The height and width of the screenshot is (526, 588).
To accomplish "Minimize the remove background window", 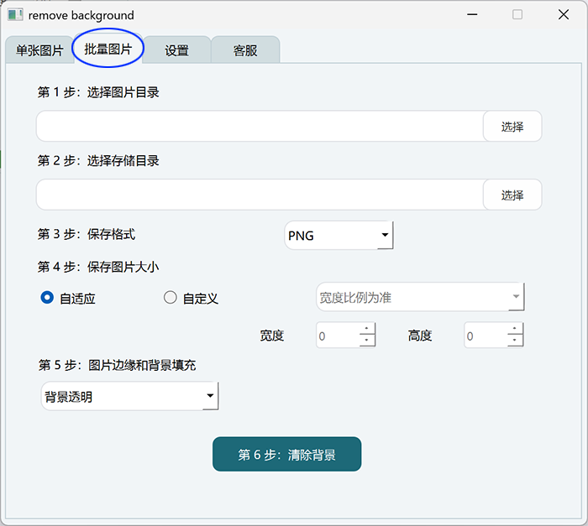I will click(472, 14).
